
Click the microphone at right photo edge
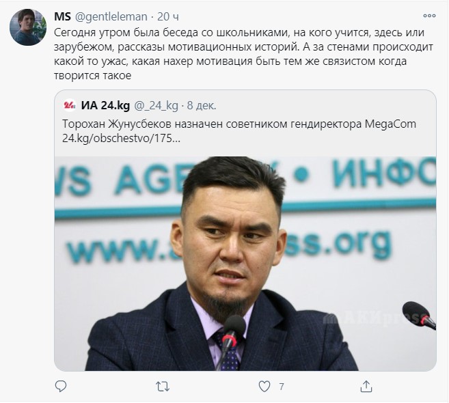(x=419, y=316)
